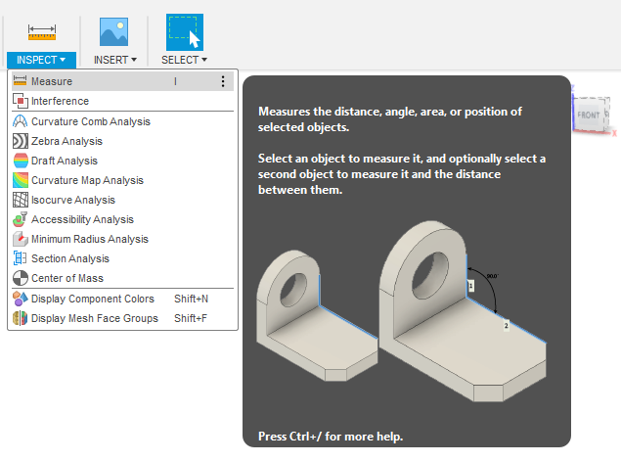Select Center of Mass
The image size is (621, 462).
coord(65,278)
